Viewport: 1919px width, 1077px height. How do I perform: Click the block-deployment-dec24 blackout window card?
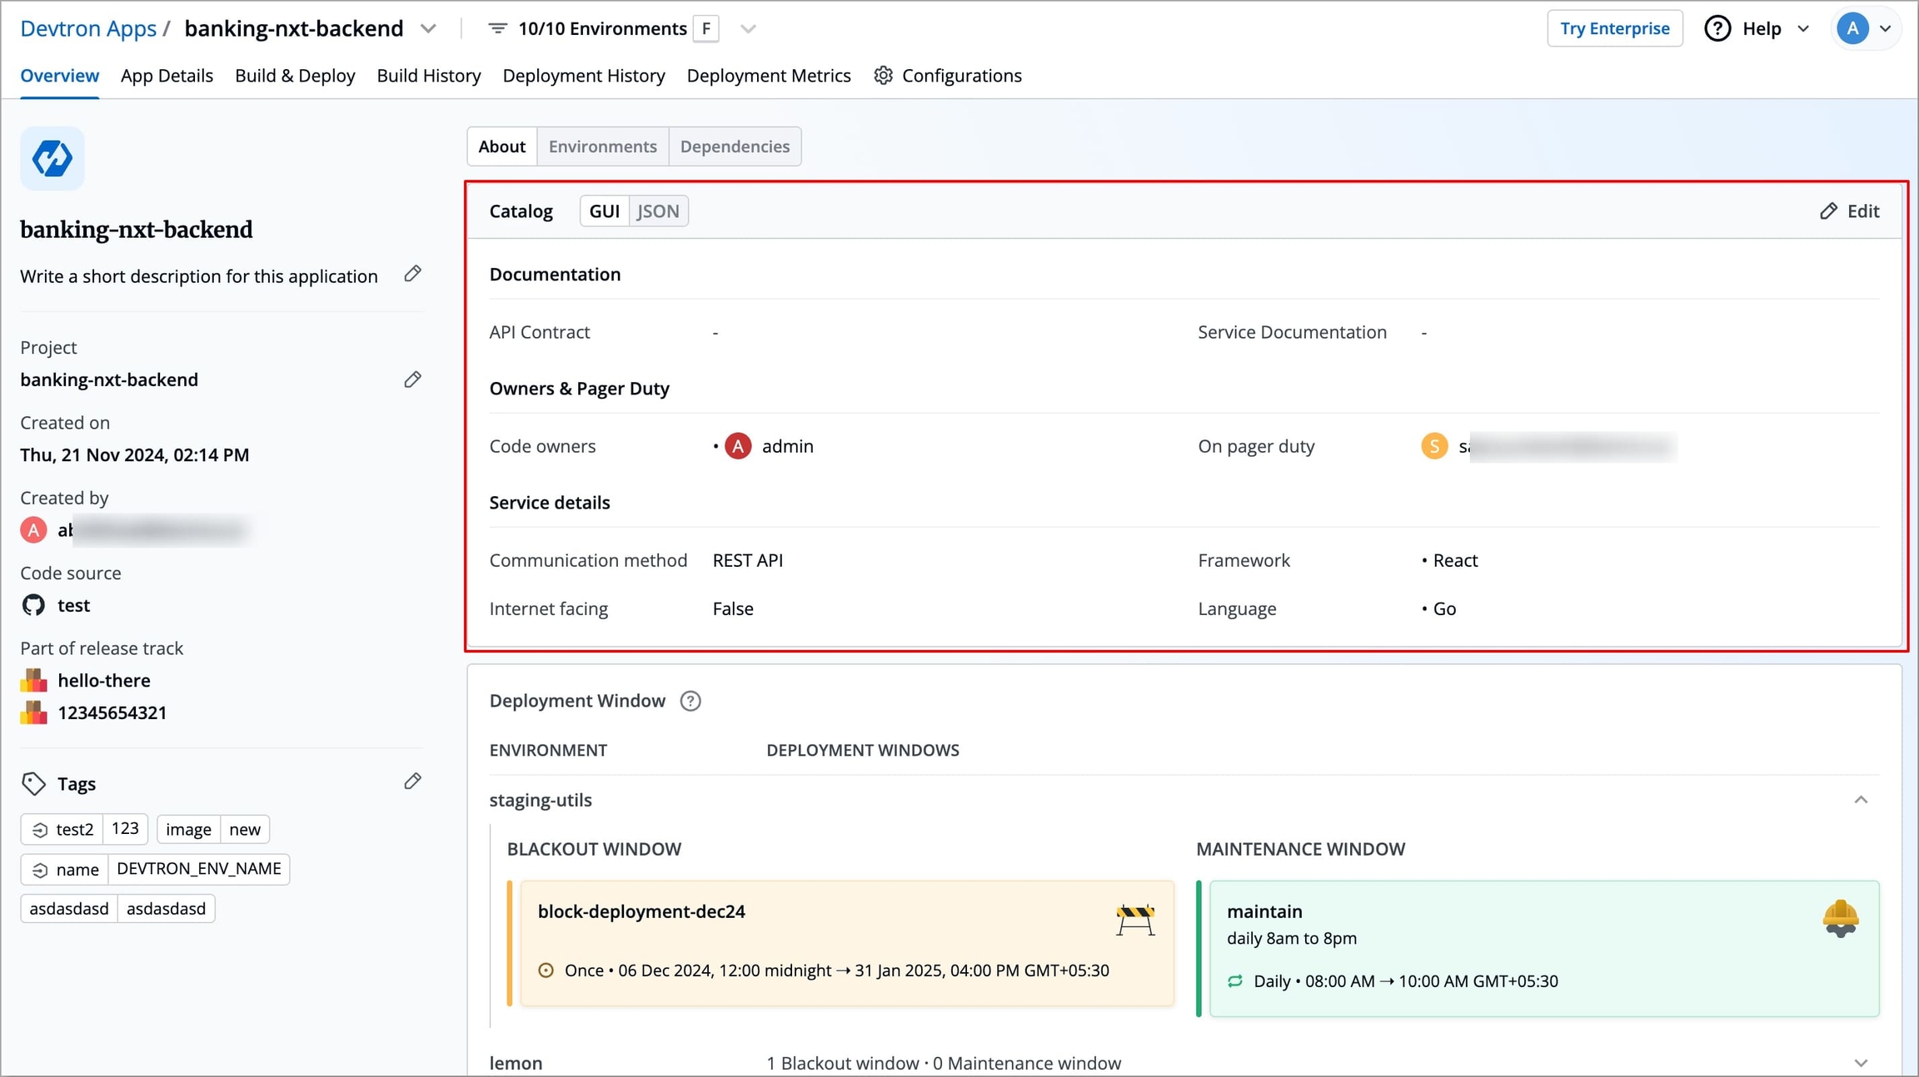click(847, 943)
